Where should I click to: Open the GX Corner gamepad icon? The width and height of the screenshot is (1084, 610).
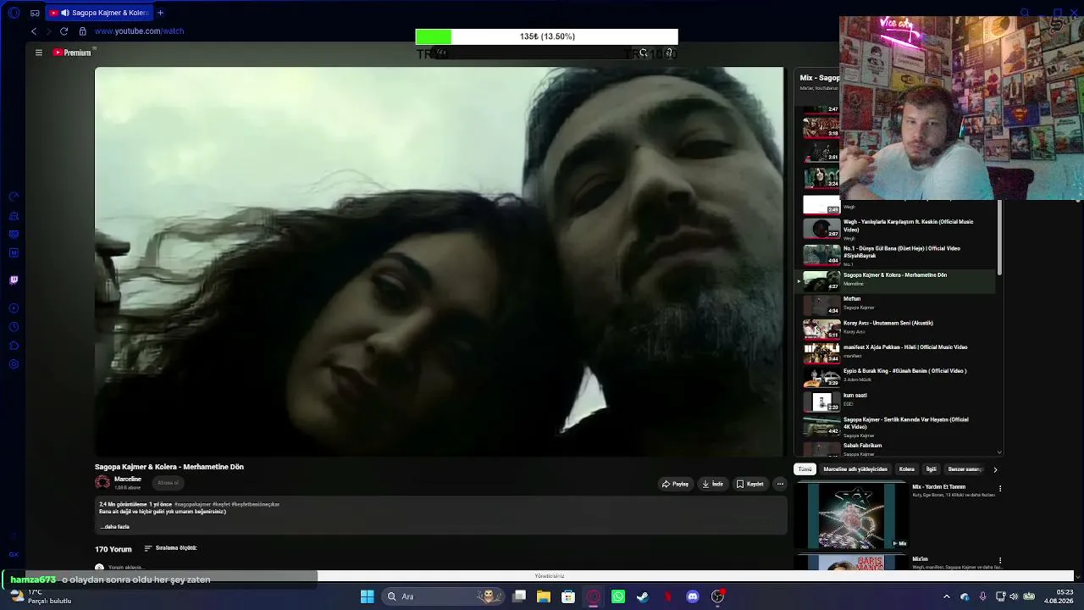pos(35,13)
